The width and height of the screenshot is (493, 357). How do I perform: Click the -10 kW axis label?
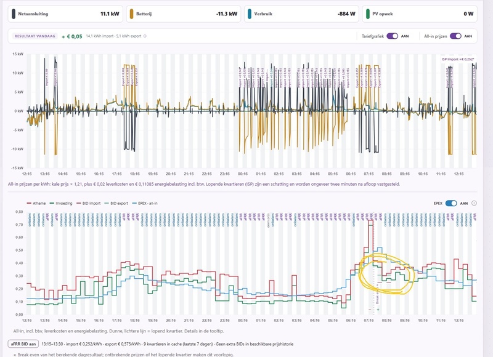tap(17, 149)
